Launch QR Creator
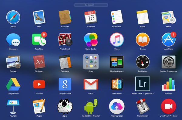182x120 pixels. click(117, 84)
